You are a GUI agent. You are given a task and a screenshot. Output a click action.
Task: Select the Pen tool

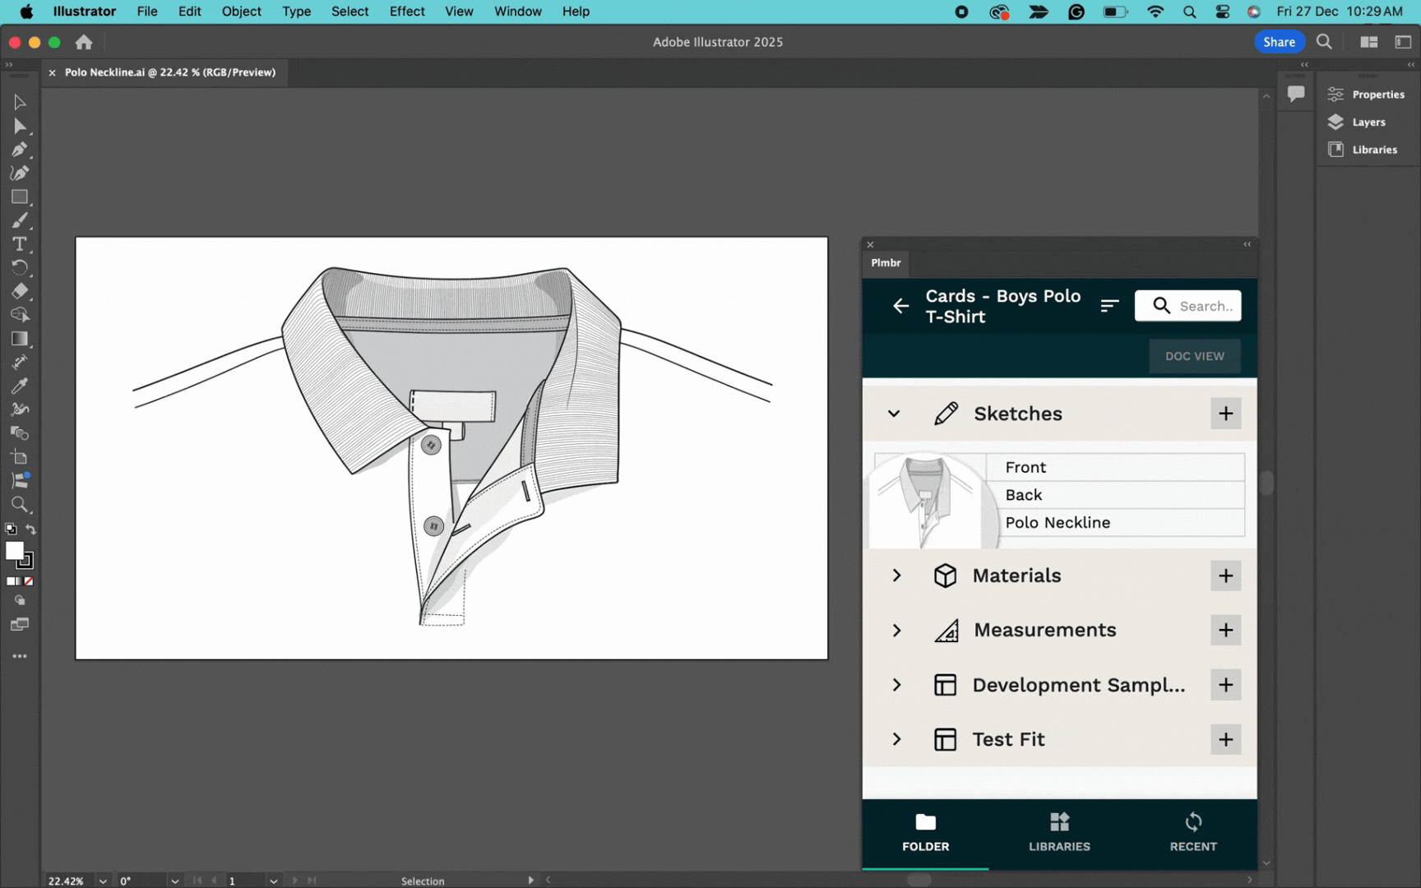click(19, 150)
